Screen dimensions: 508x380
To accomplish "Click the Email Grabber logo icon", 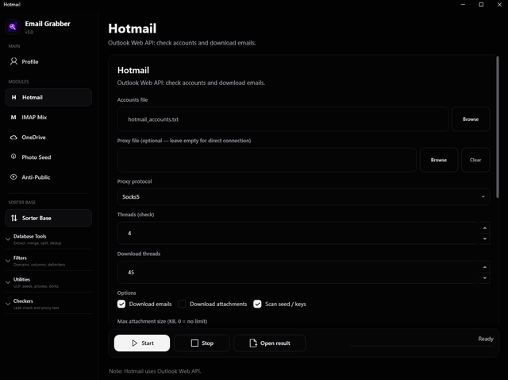I will pos(13,26).
